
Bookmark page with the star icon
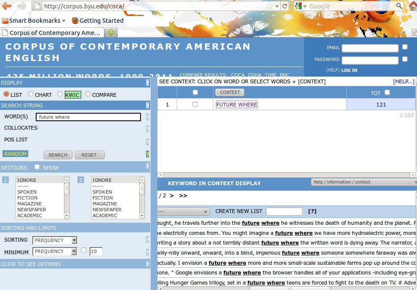tap(269, 6)
